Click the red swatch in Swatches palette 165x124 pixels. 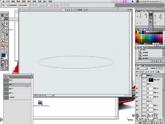pyautogui.click(x=136, y=32)
